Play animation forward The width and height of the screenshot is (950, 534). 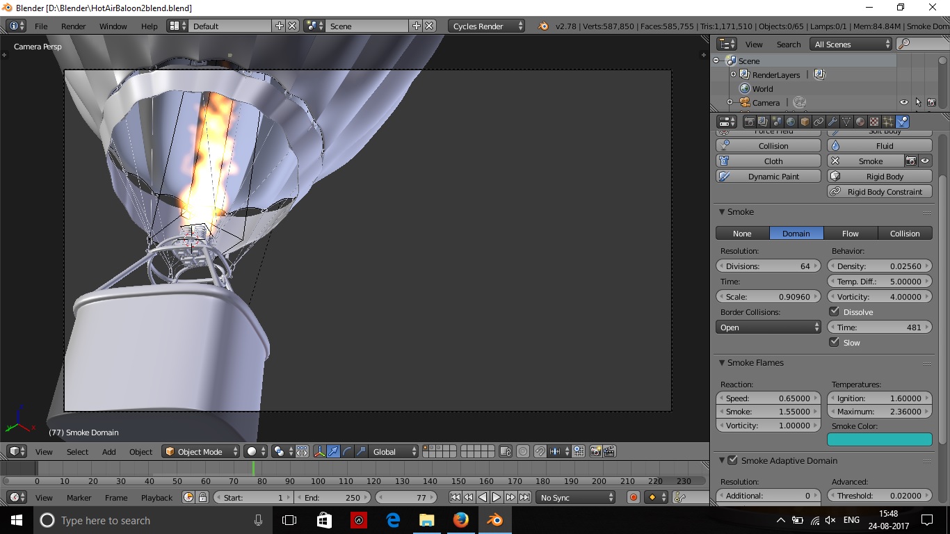[x=497, y=497]
